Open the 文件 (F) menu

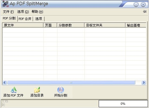[x=8, y=12]
